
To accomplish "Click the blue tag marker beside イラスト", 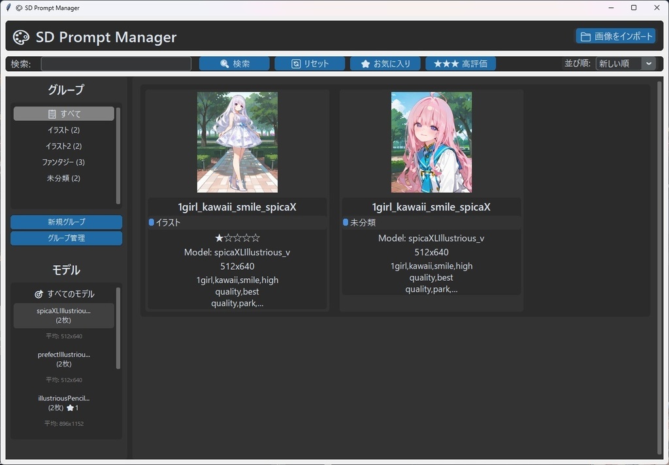I will [x=151, y=222].
